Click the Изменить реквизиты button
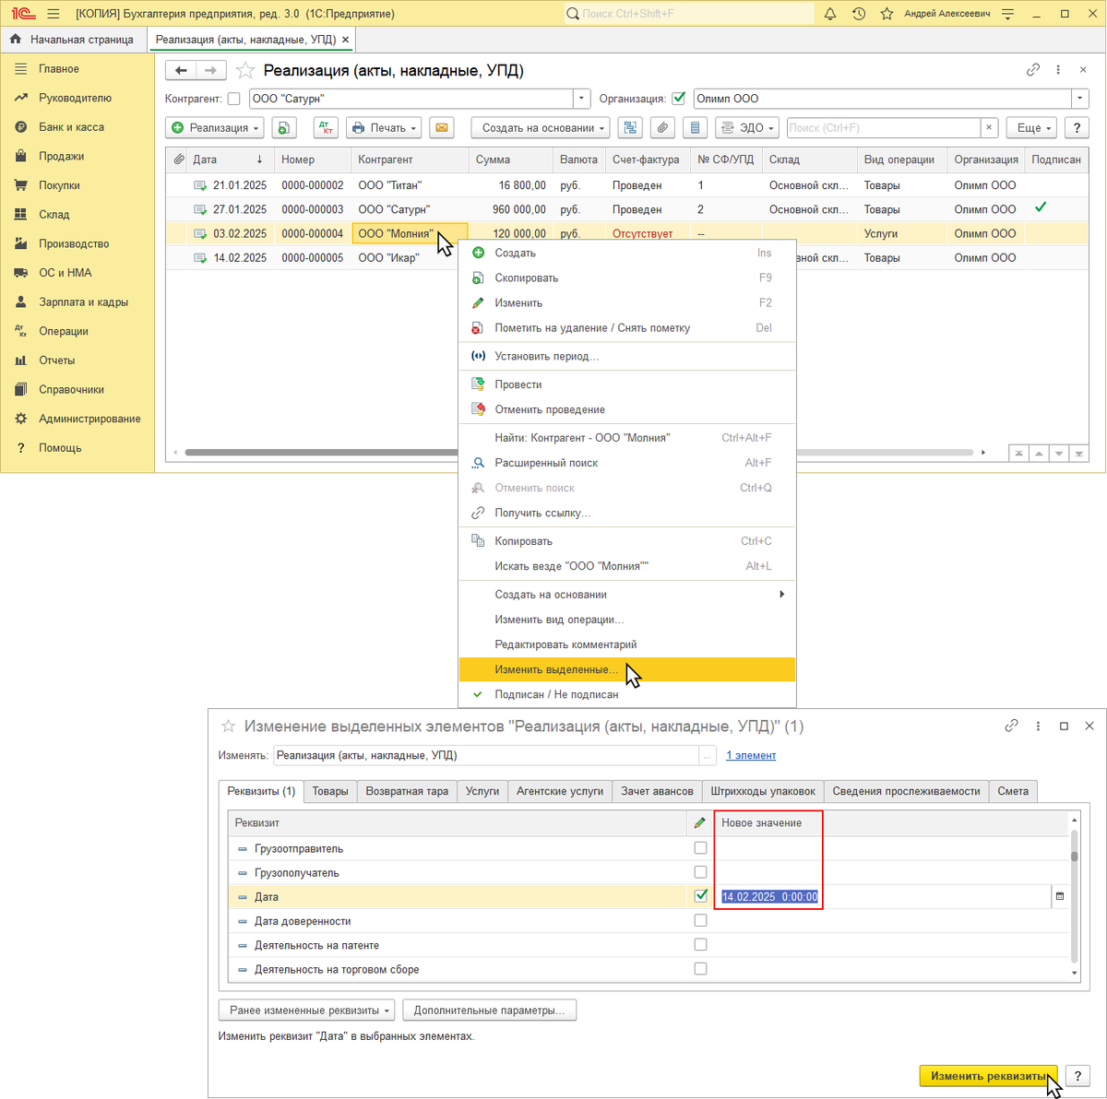Viewport: 1107px width, 1099px height. (989, 1076)
